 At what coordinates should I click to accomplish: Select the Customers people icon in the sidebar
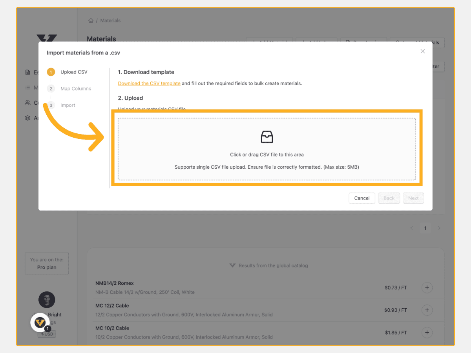point(28,103)
